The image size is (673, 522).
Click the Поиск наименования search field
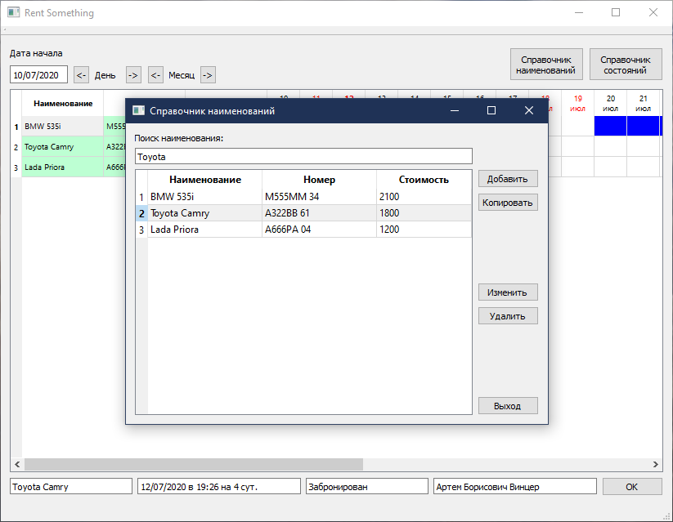(x=303, y=157)
